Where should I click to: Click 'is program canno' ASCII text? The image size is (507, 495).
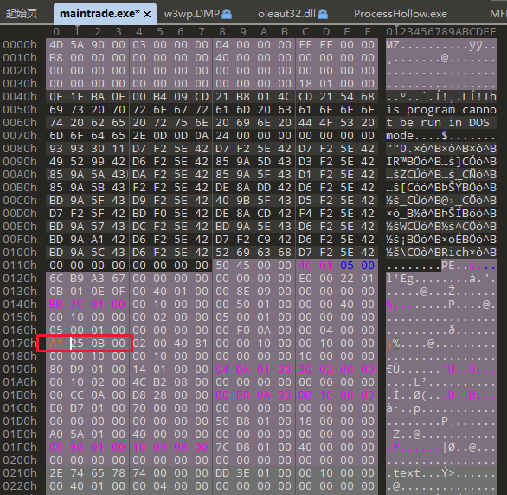pos(441,110)
